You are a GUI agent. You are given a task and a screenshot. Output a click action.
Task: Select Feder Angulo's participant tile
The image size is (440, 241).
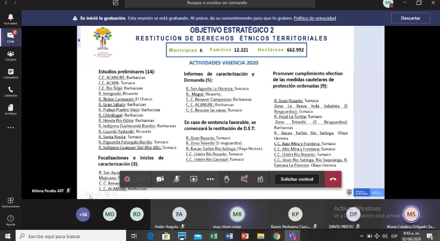pyautogui.click(x=179, y=215)
